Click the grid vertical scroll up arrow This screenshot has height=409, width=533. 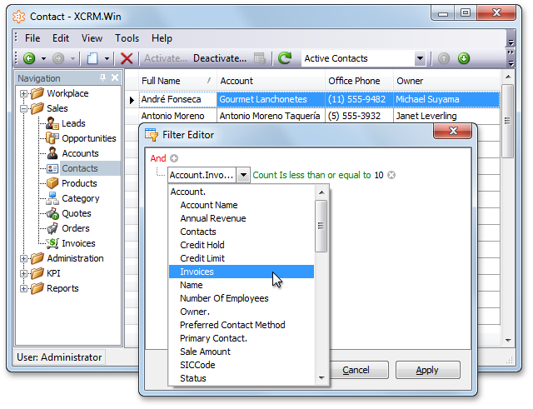[x=508, y=77]
